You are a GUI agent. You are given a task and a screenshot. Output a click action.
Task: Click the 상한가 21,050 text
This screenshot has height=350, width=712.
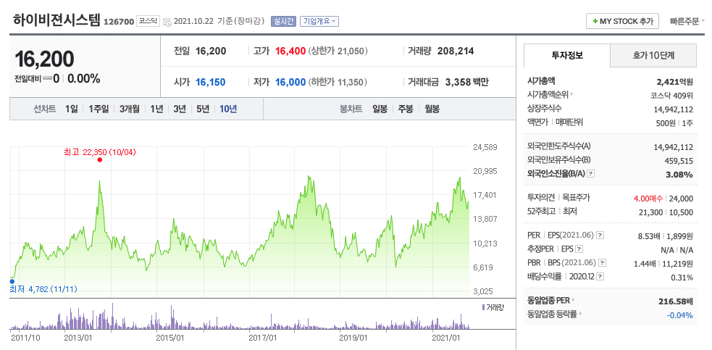tap(338, 51)
